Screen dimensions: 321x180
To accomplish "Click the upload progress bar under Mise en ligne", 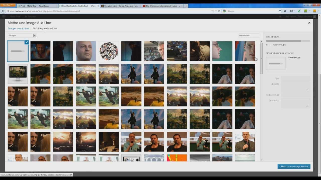I will tap(288, 41).
